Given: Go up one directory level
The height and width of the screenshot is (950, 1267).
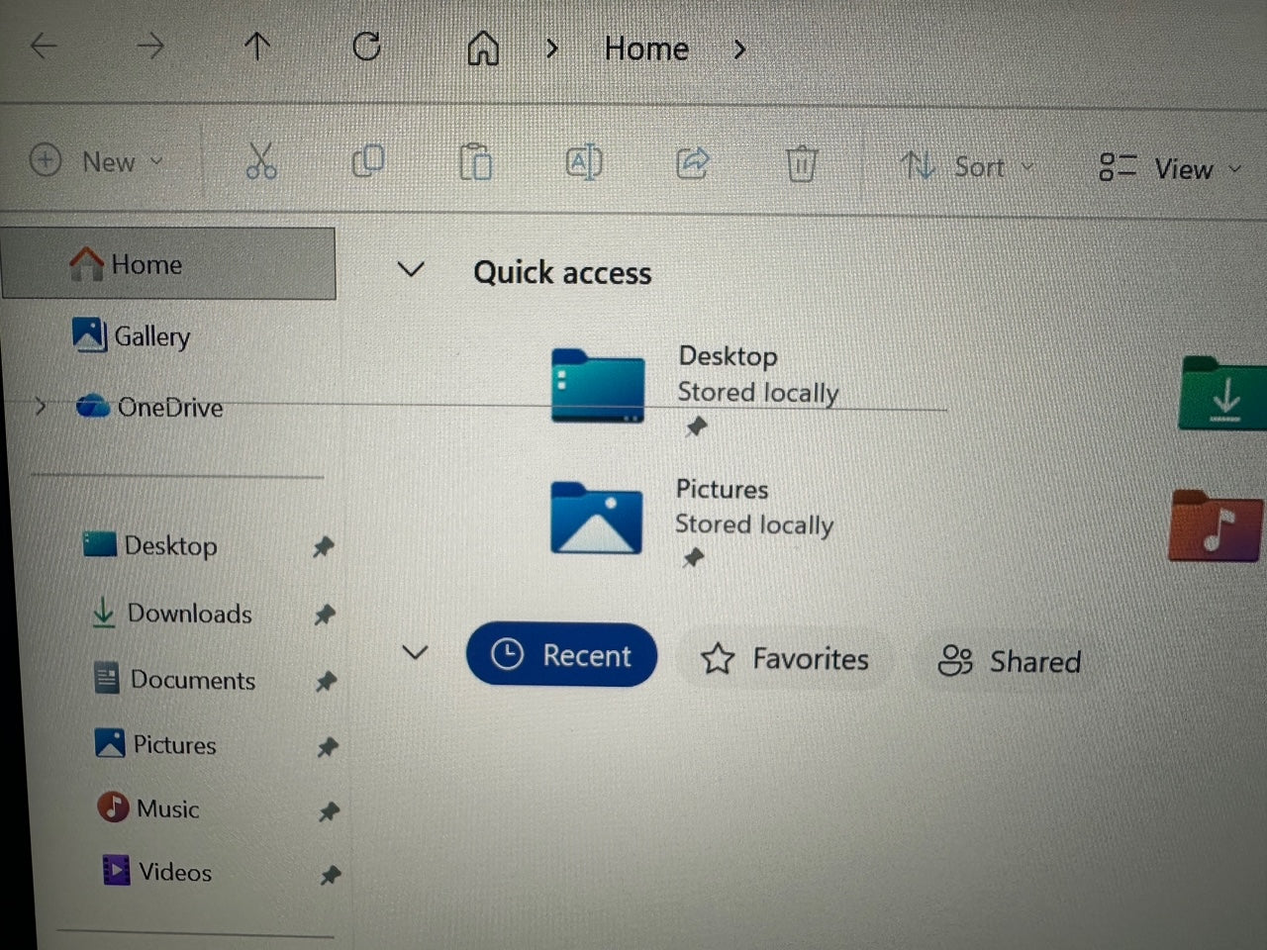Looking at the screenshot, I should point(257,46).
